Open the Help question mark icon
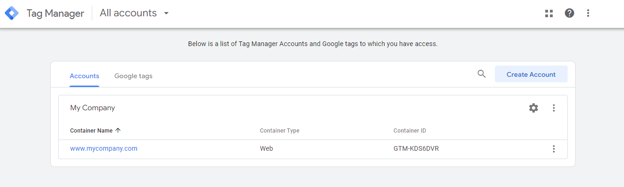This screenshot has width=624, height=187. [x=569, y=13]
